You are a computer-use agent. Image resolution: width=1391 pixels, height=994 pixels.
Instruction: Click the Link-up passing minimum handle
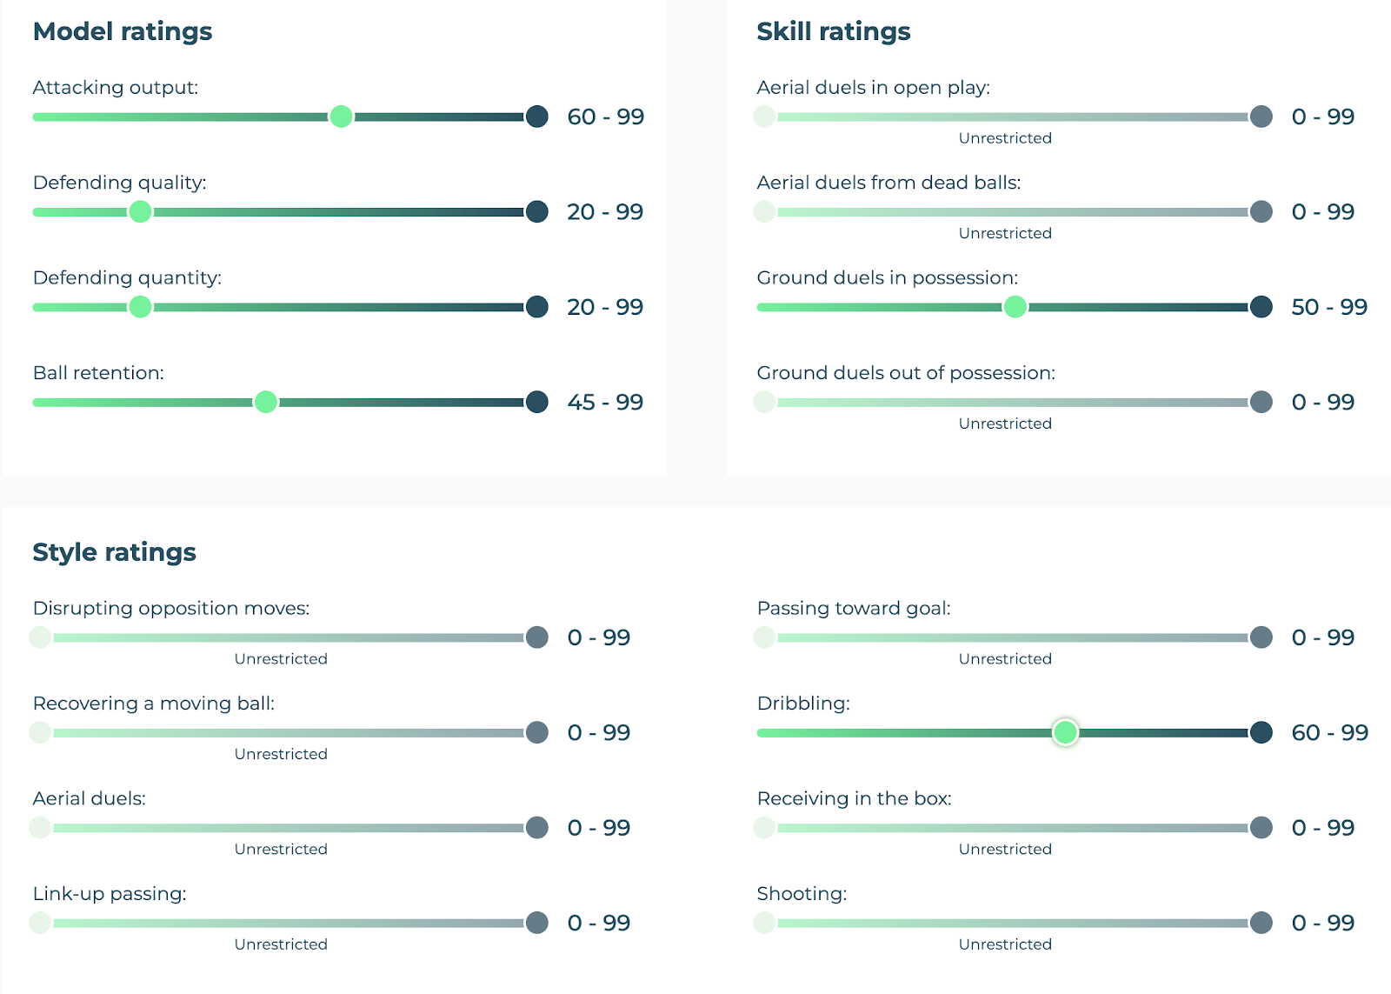tap(40, 923)
